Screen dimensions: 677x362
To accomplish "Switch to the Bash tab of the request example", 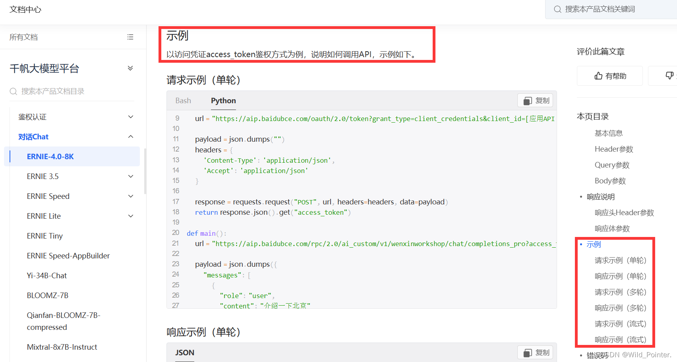I will 183,100.
